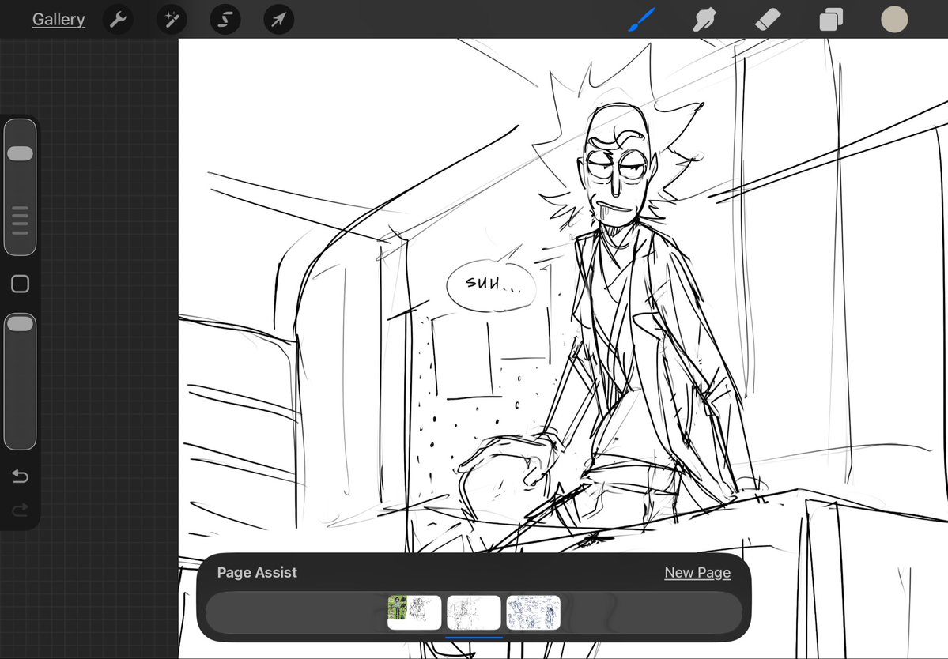Undo the last stroke
This screenshot has height=659, width=948.
coord(20,476)
